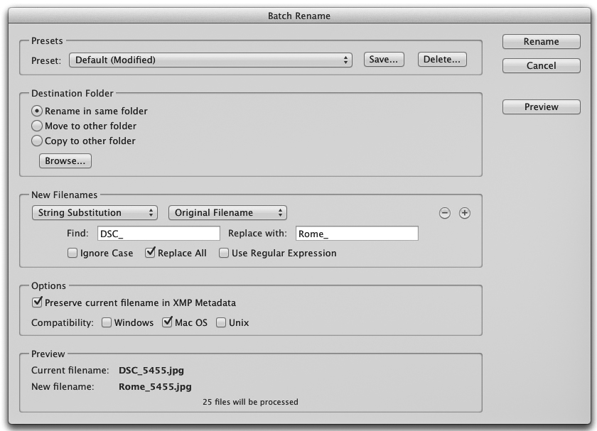597x431 pixels.
Task: Open the Preset dropdown showing Default (Modified)
Action: pos(210,60)
